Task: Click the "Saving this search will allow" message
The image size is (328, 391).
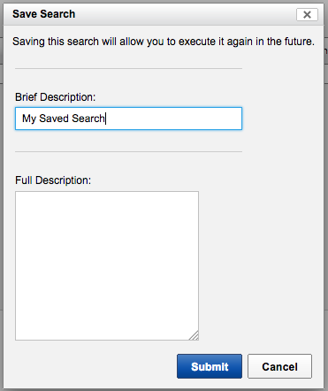Action: click(164, 42)
